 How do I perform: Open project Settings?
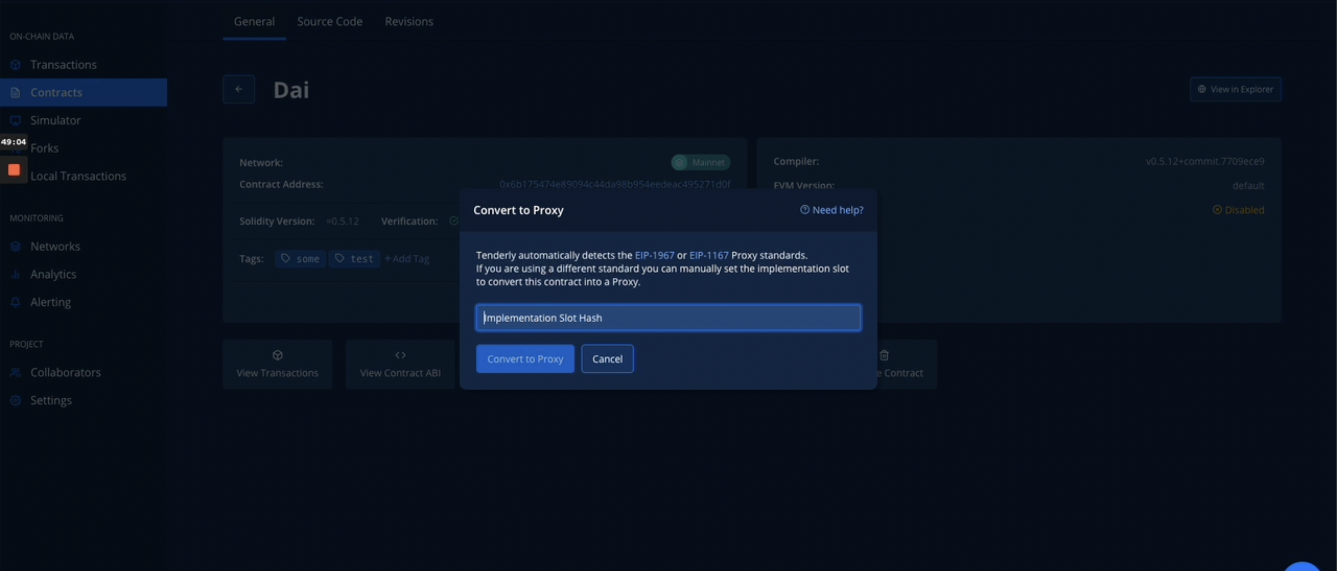[51, 400]
